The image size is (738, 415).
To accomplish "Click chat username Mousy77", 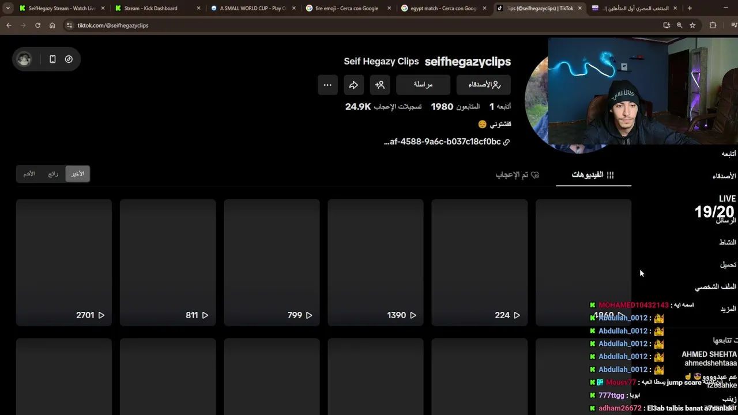I will click(x=621, y=382).
